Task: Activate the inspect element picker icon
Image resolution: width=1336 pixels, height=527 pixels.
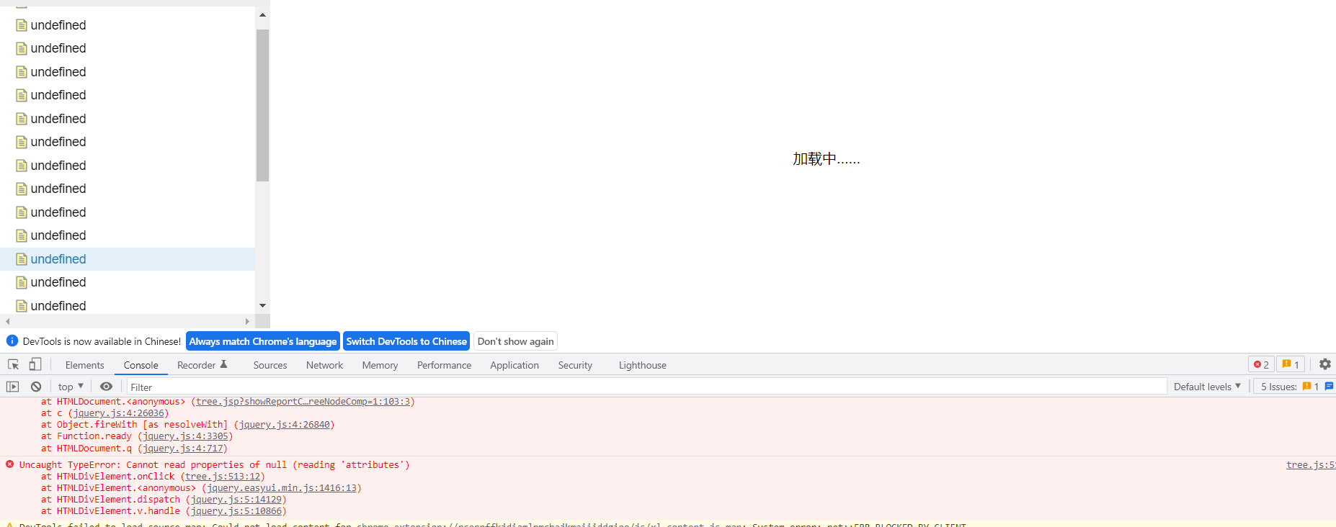Action: [x=13, y=365]
